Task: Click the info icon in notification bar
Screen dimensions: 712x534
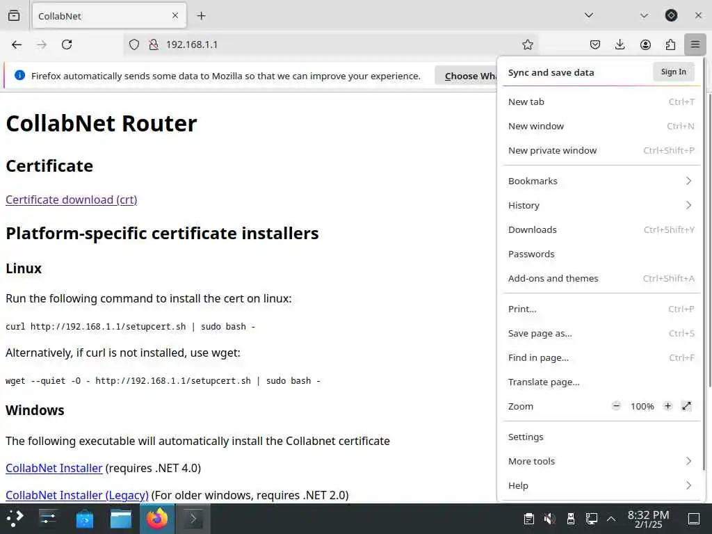Action: pos(19,75)
